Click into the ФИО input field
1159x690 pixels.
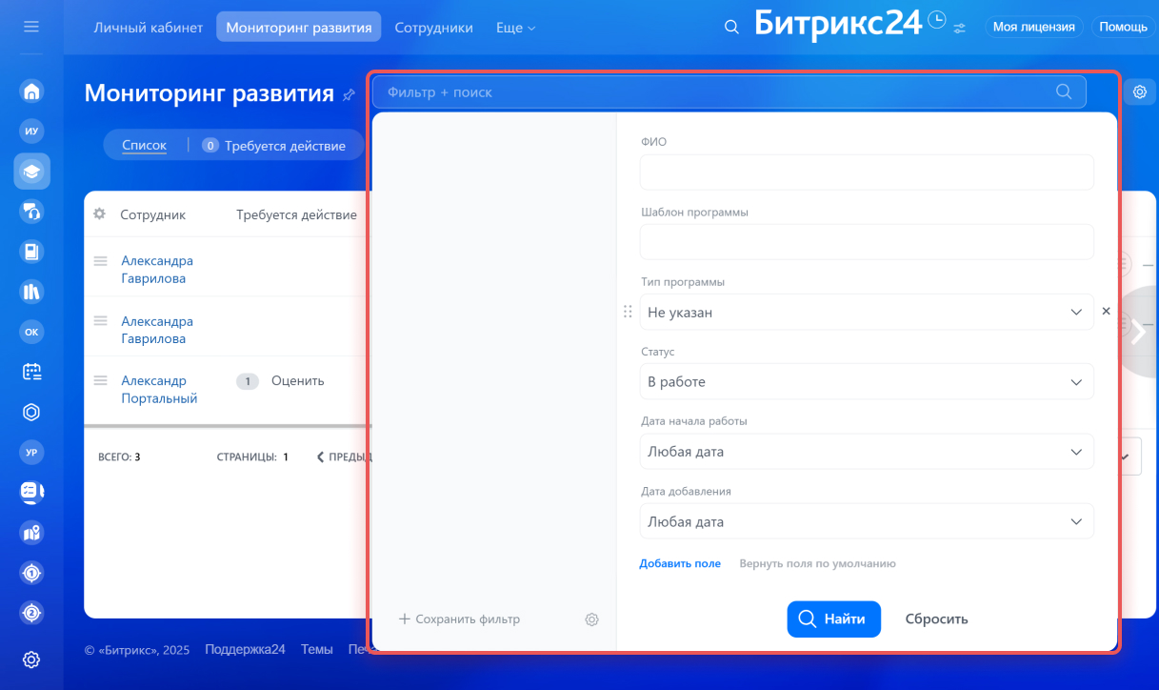(x=867, y=172)
